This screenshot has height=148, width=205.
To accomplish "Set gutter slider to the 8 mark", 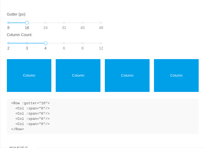I will click(8, 23).
